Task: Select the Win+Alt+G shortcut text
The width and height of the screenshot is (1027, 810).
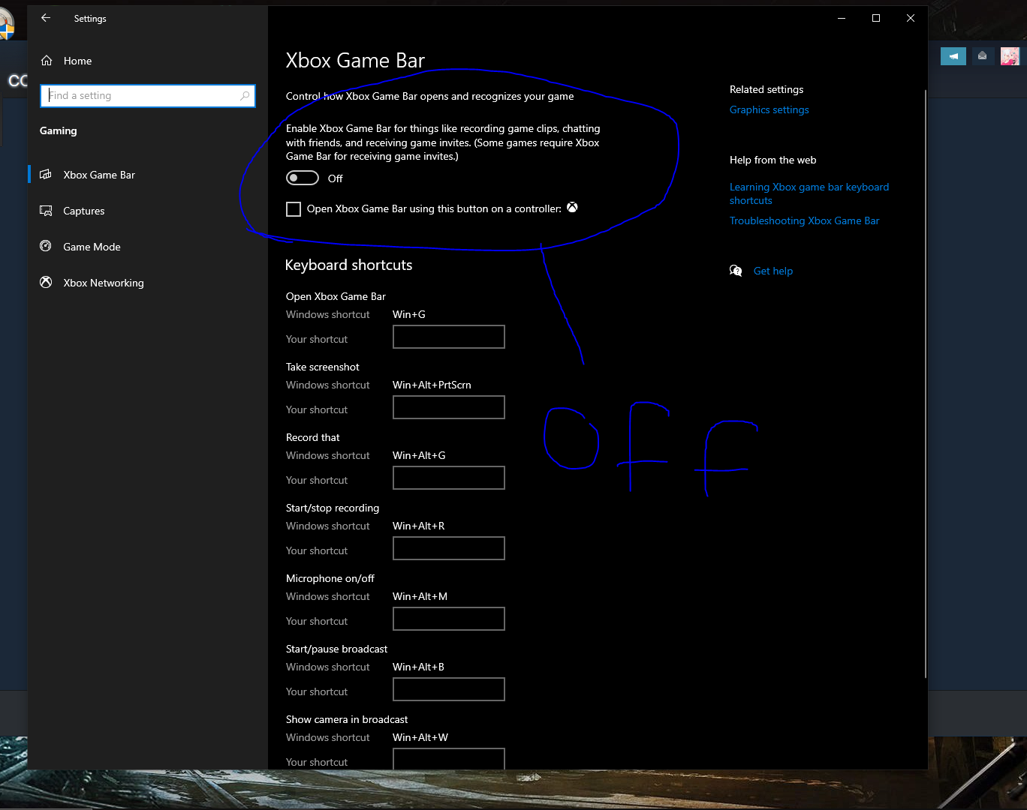Action: pyautogui.click(x=419, y=455)
